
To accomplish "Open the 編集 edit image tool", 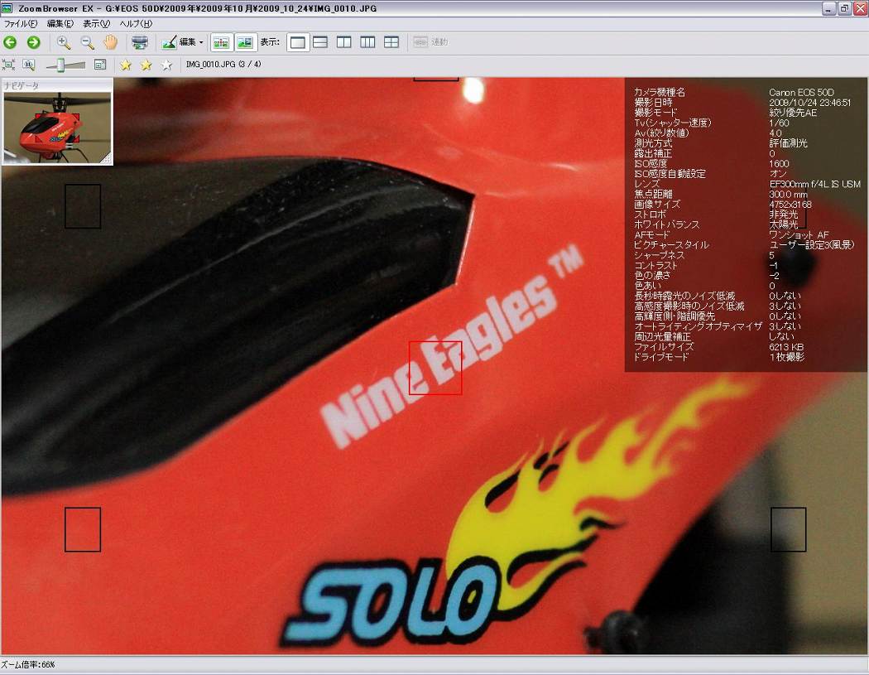I will coord(179,42).
